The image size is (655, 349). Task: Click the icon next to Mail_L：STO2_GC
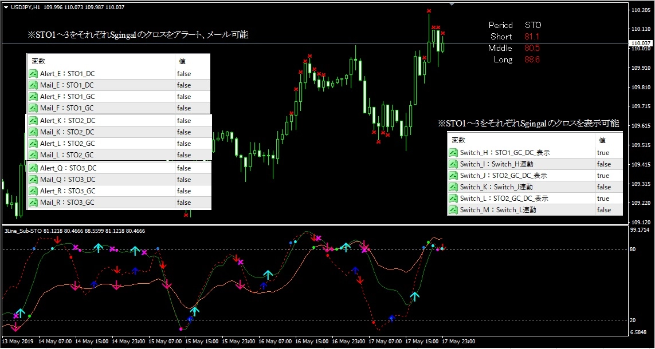(33, 154)
